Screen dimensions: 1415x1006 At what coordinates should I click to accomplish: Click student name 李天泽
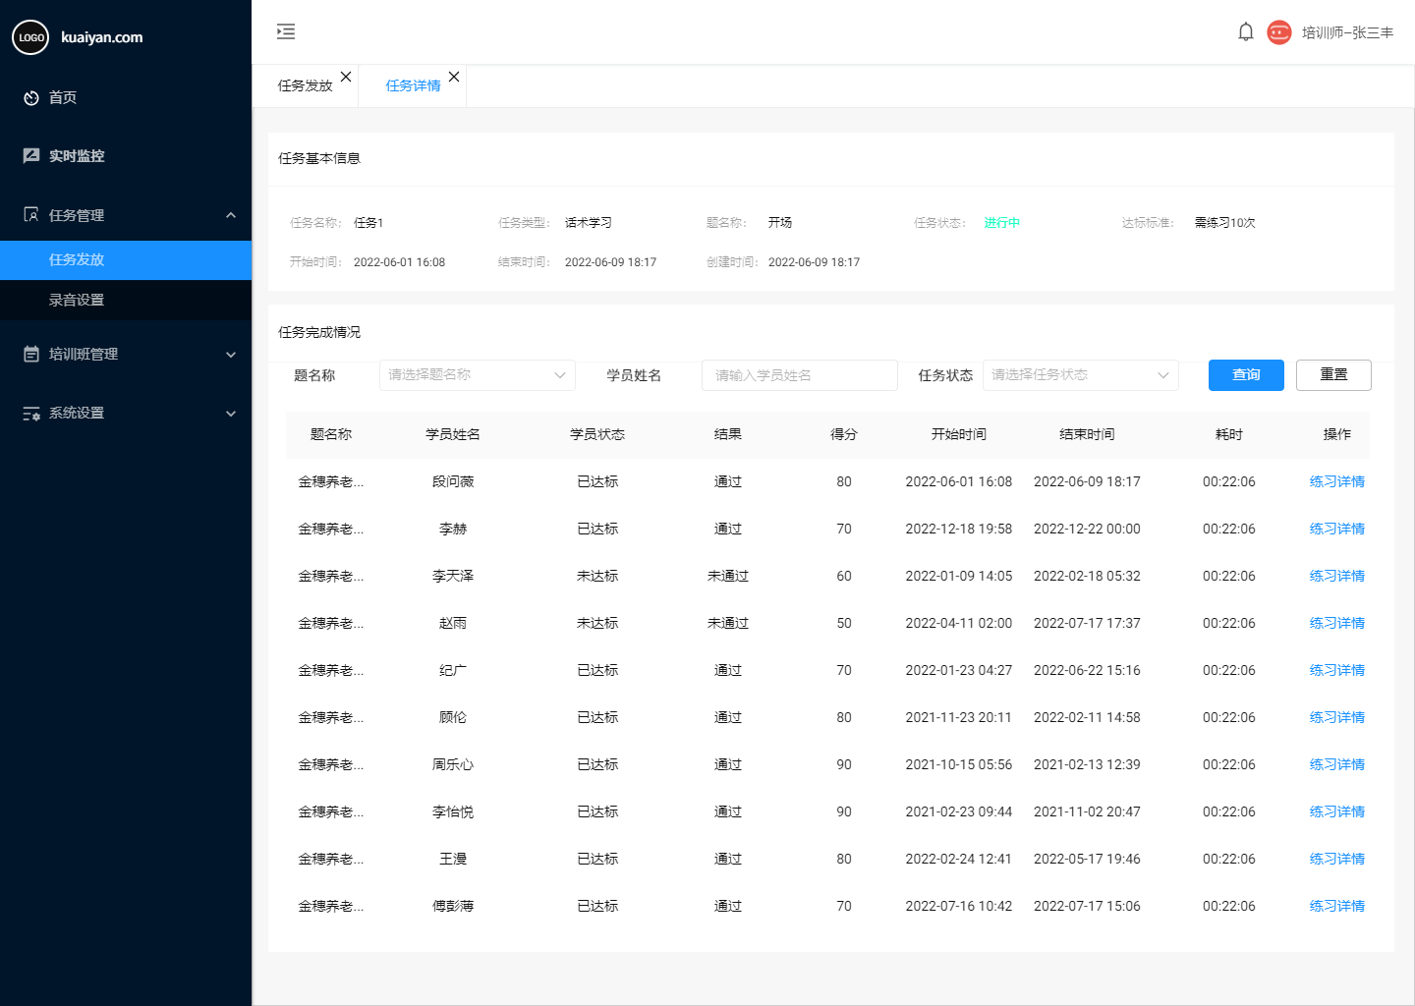tap(453, 576)
